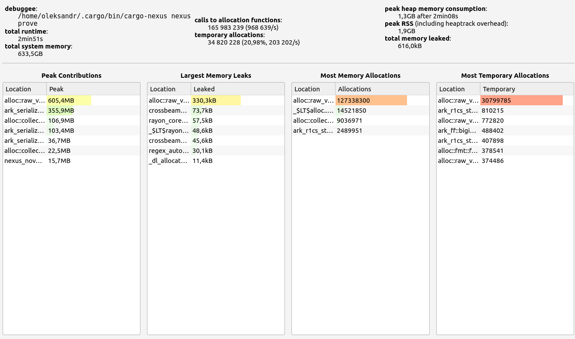Sort Largest Memory Leaks by Leaked column
575x339 pixels.
(237, 89)
